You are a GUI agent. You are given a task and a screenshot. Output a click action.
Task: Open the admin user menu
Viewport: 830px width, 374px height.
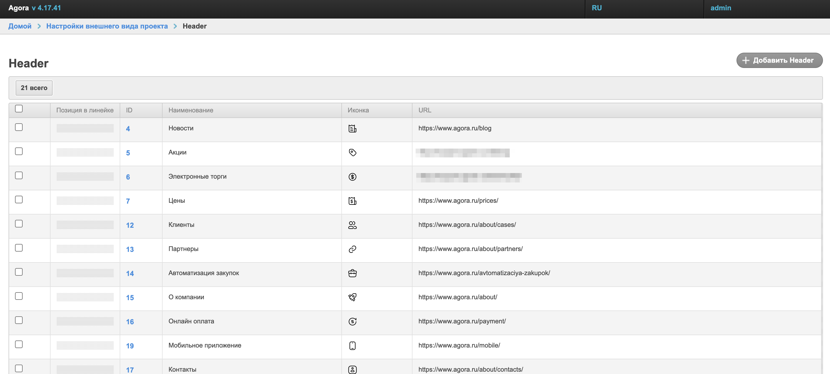[720, 8]
